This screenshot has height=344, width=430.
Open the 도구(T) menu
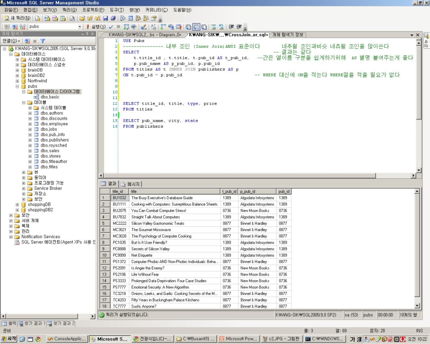(x=117, y=10)
